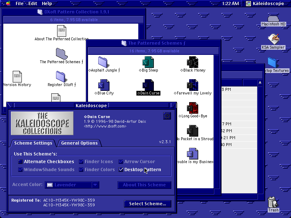
Task: Select the Desktop Textures folder icon
Action: 273,62
